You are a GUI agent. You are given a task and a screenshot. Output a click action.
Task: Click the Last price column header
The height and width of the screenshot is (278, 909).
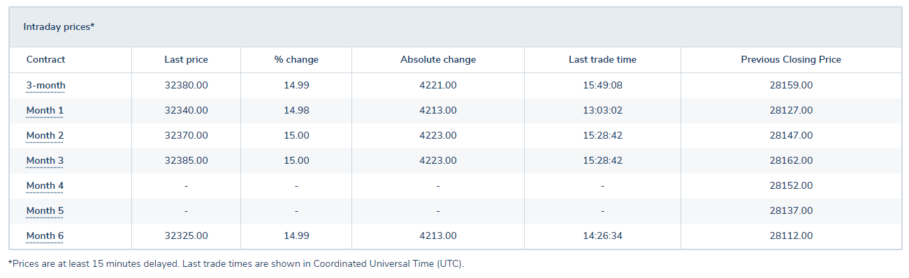click(x=186, y=59)
